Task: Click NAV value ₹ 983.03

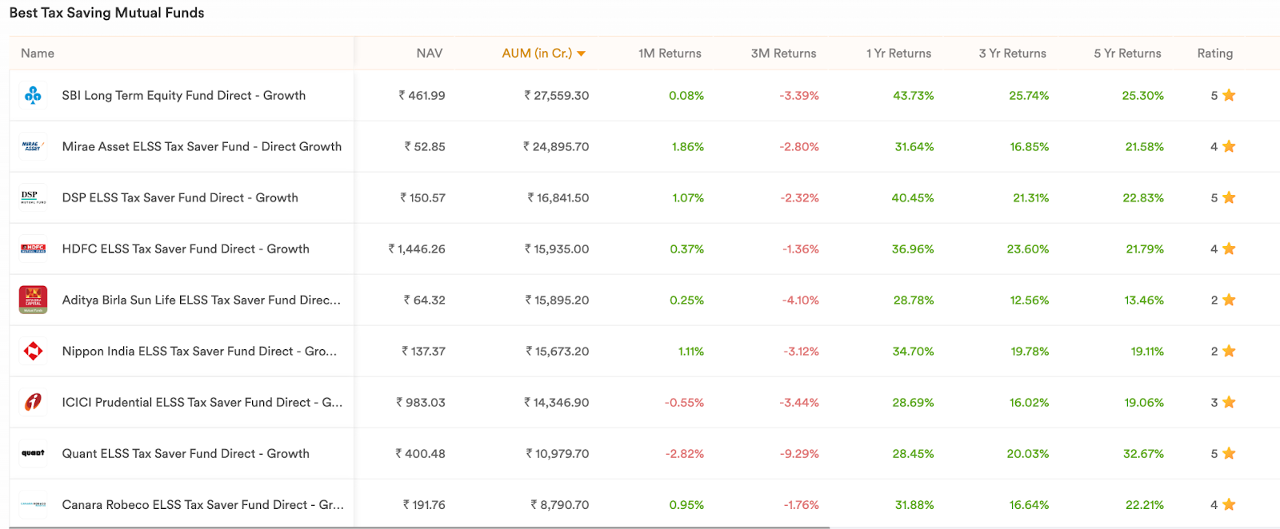Action: (421, 402)
